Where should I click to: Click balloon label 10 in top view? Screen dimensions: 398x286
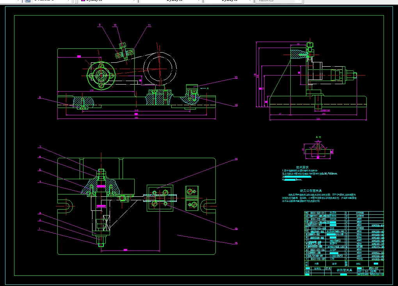(115, 25)
